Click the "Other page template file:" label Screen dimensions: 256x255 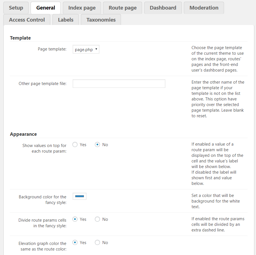[x=42, y=83]
